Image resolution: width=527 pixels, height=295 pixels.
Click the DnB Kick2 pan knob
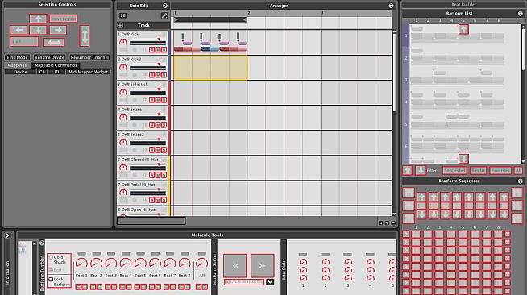(123, 67)
